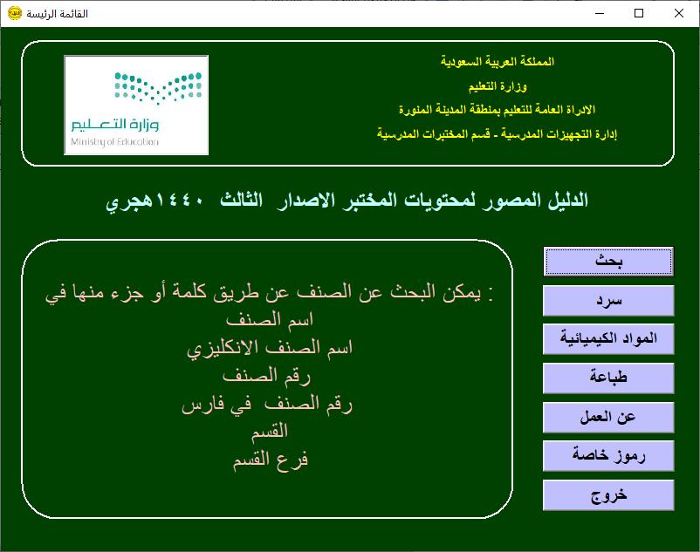
Task: Click the خروج (Exit) button
Action: pos(608,494)
